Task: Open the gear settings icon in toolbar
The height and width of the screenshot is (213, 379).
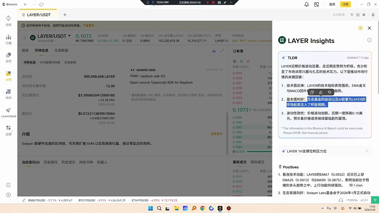Action: click(364, 15)
